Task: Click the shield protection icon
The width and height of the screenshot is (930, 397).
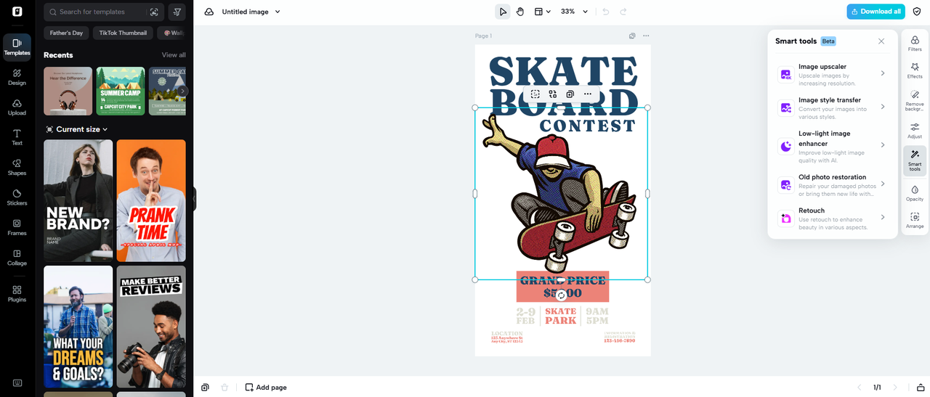Action: (917, 12)
